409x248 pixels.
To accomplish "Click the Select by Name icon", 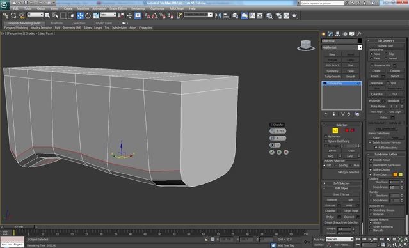I will point(55,15).
